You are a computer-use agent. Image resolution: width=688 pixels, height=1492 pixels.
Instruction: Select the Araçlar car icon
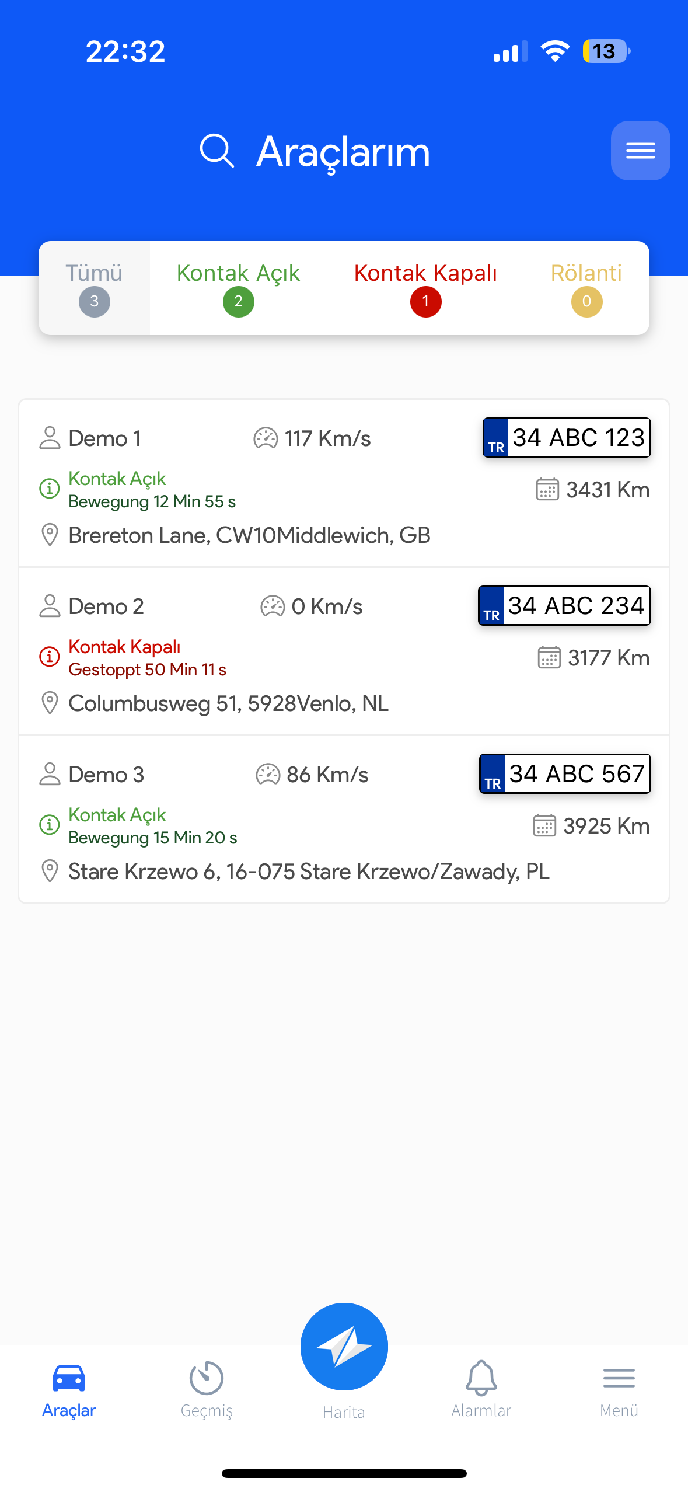tap(69, 1378)
